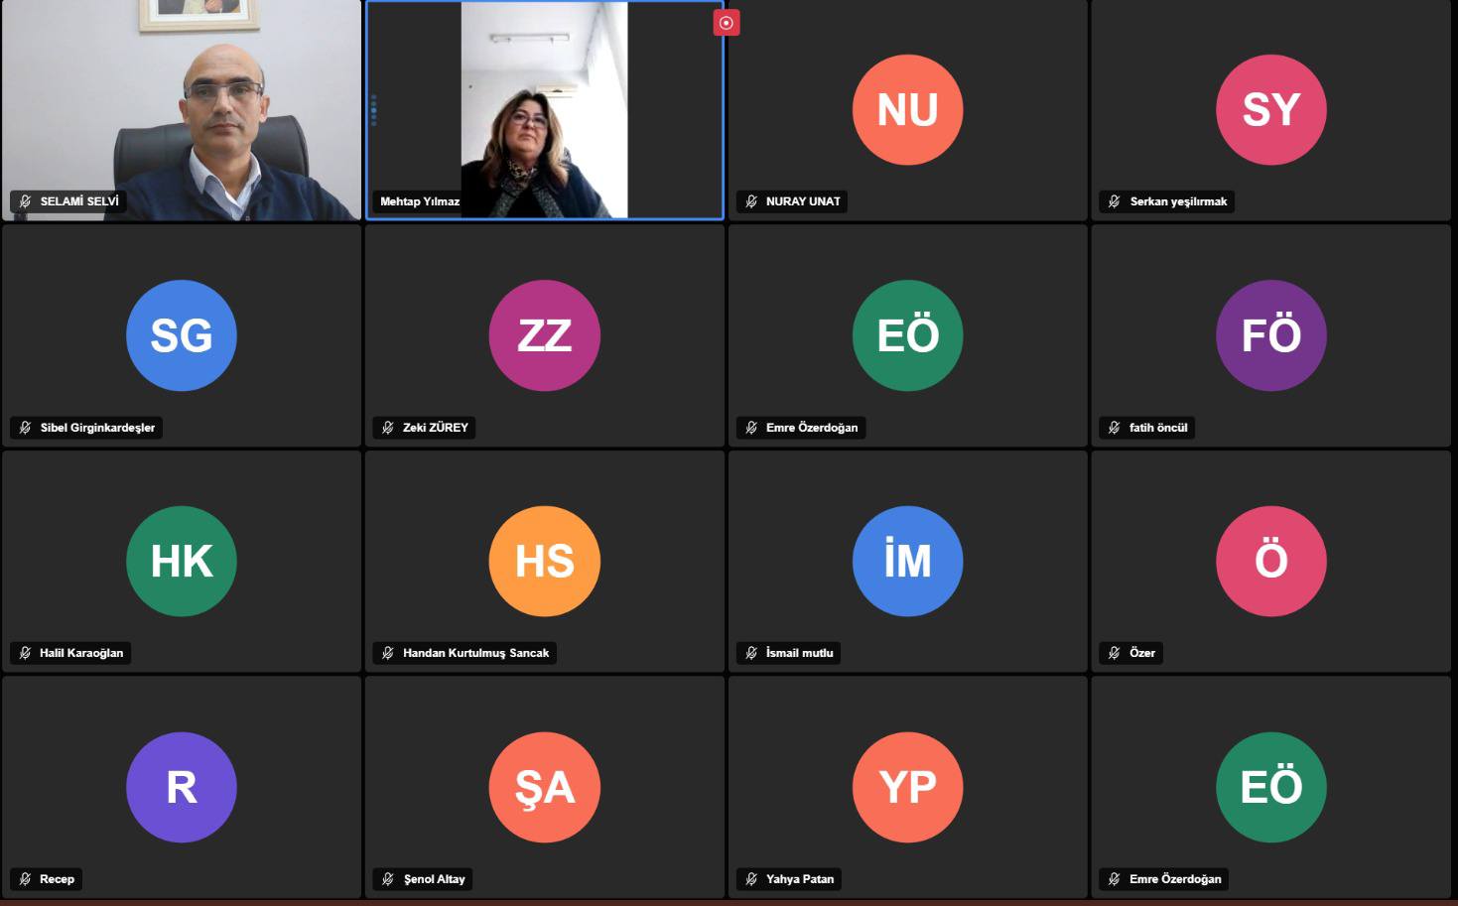The width and height of the screenshot is (1458, 906).
Task: Click the muted microphone icon beside SELAMİ SELVİ
Action: (x=25, y=201)
